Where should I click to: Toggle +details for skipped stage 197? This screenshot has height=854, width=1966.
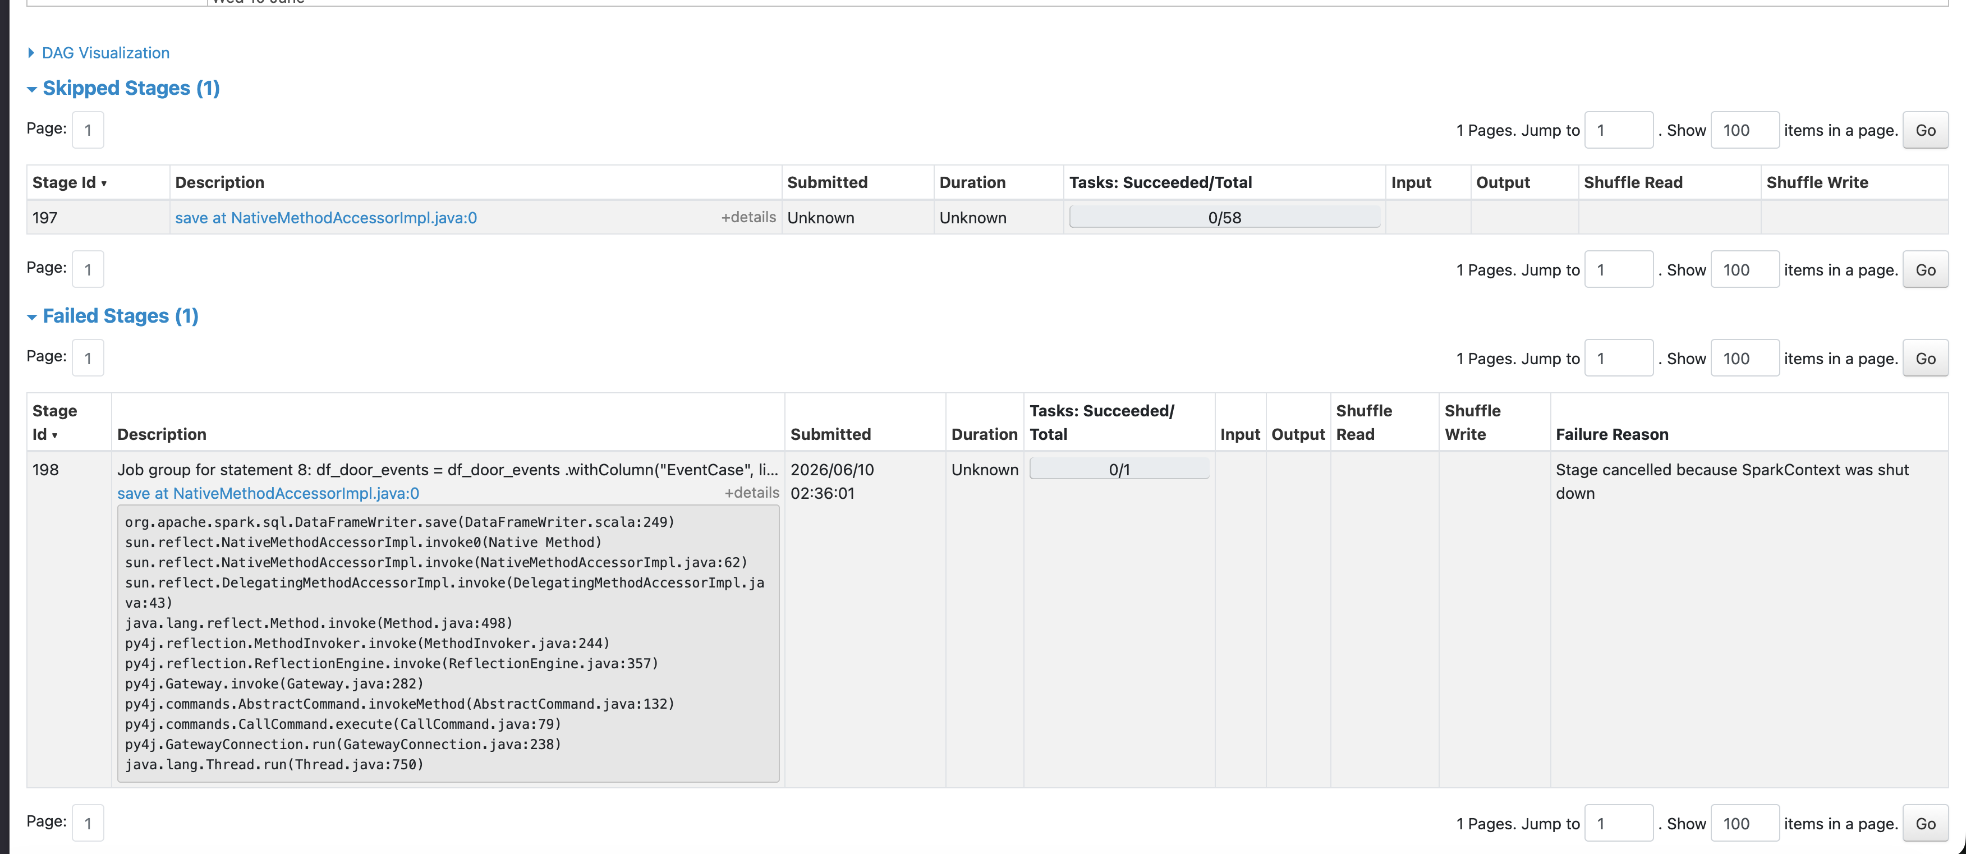coord(748,217)
